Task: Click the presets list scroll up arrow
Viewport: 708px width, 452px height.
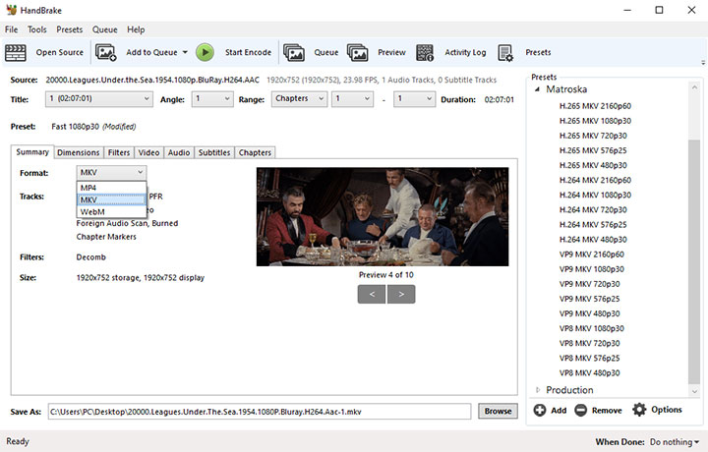Action: [694, 87]
